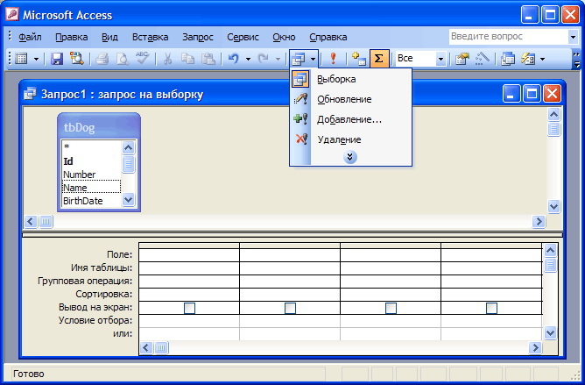Choose Удаление in the query type menu
Viewport: 585px width, 385px height.
click(x=351, y=139)
